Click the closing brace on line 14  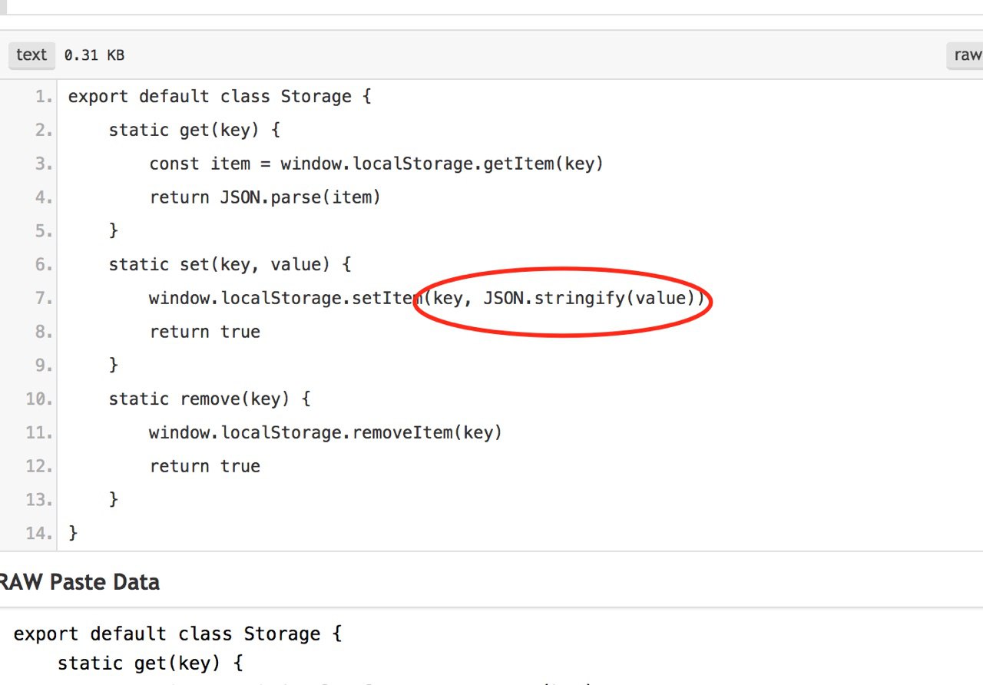tap(73, 533)
